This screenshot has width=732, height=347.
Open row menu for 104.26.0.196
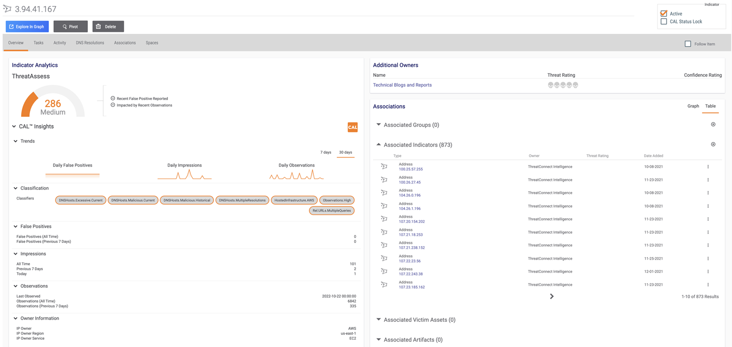(708, 193)
